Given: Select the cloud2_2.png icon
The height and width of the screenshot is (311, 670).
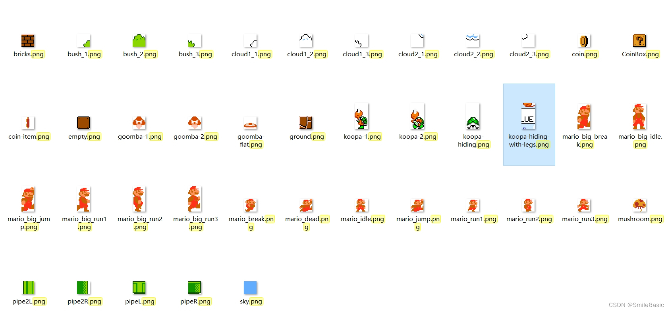Looking at the screenshot, I should click(x=473, y=40).
